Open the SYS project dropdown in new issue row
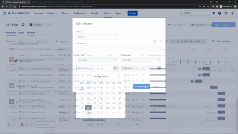This screenshot has width=238, height=134. [26, 125]
